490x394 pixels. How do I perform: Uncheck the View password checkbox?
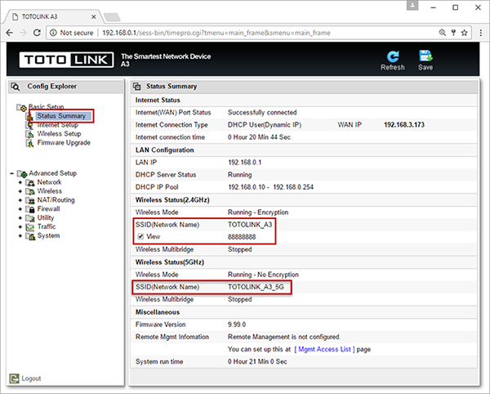[140, 236]
